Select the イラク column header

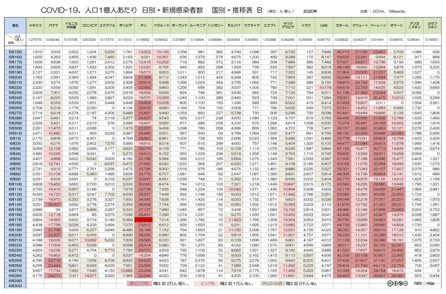point(306,25)
